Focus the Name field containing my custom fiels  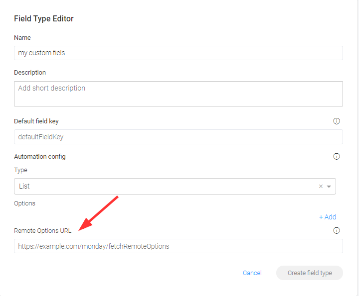pos(179,53)
